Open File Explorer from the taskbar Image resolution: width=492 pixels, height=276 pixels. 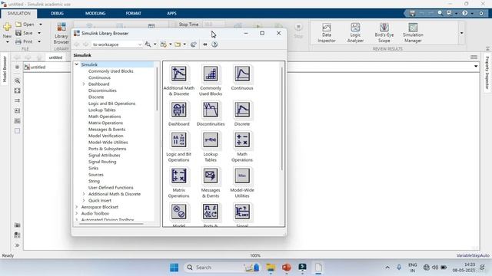click(271, 268)
